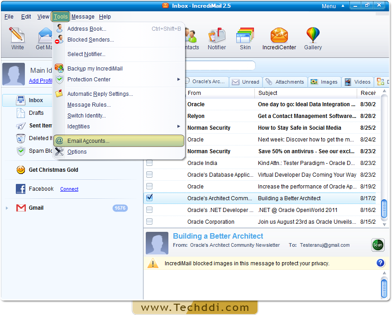Click the Write toolbar icon
Viewport: 392px width, 315px height.
(17, 38)
